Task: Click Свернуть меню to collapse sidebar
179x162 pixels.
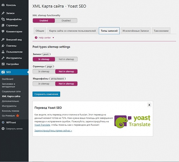Action: 14,129
